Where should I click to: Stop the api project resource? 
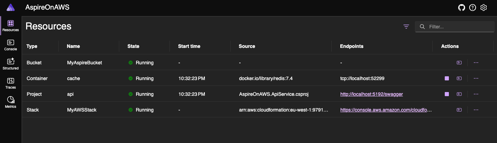[447, 94]
